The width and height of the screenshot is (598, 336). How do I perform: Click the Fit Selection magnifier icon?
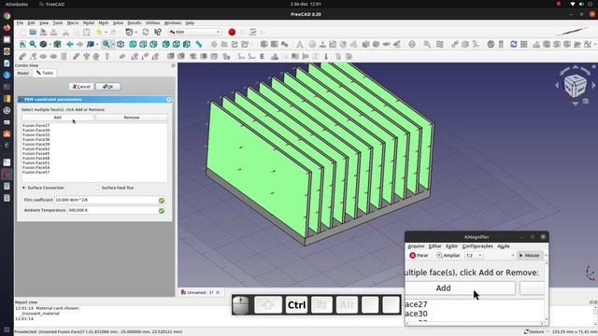[33, 44]
